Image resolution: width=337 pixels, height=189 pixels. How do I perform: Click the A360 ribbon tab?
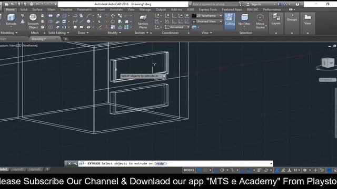(x=191, y=9)
